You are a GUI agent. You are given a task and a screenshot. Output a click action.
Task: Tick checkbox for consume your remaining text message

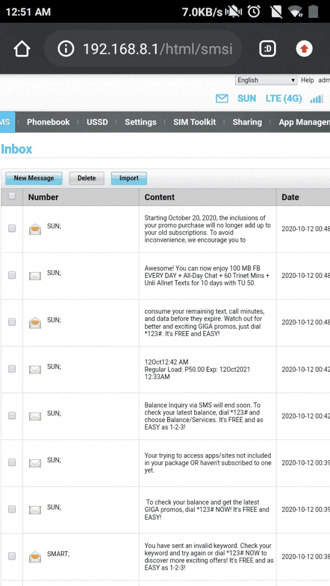click(x=12, y=322)
